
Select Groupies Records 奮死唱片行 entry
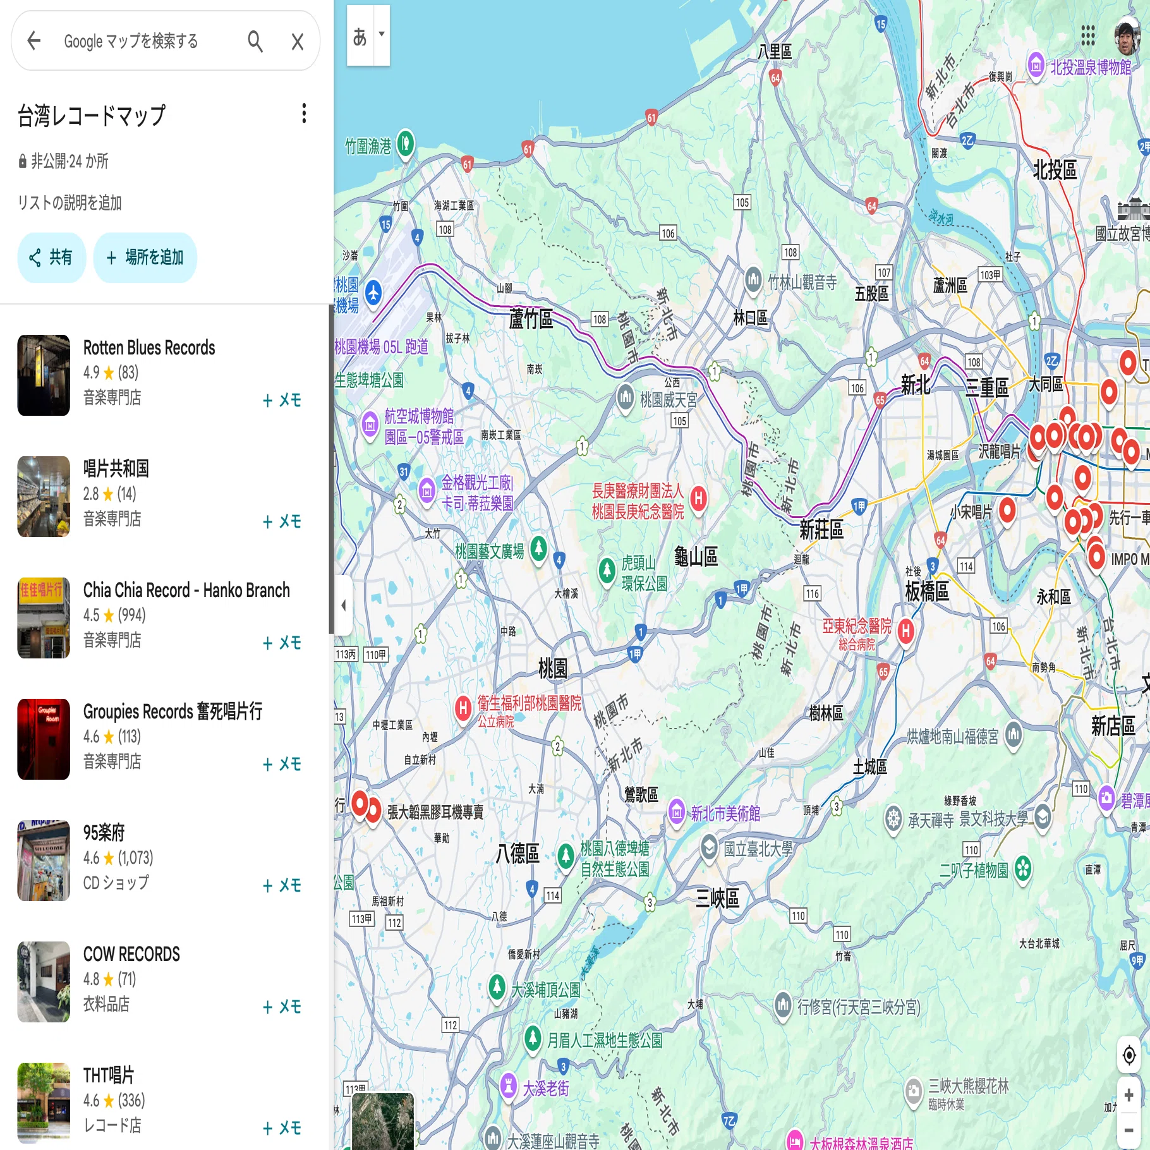click(x=164, y=739)
